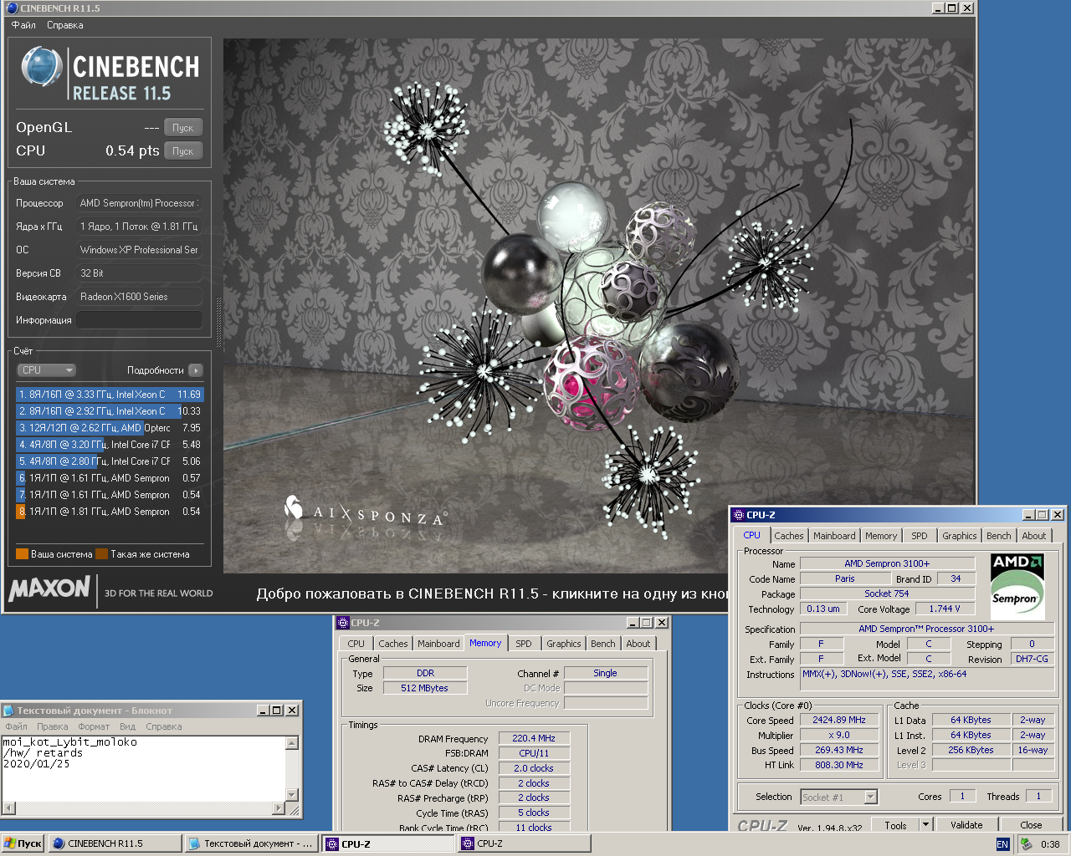Click the right CPU-Z title bar icon
Screen dimensions: 1071x856
pyautogui.click(x=739, y=515)
